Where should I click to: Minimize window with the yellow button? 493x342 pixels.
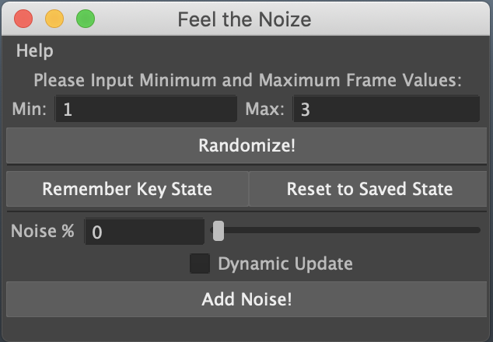[x=54, y=19]
